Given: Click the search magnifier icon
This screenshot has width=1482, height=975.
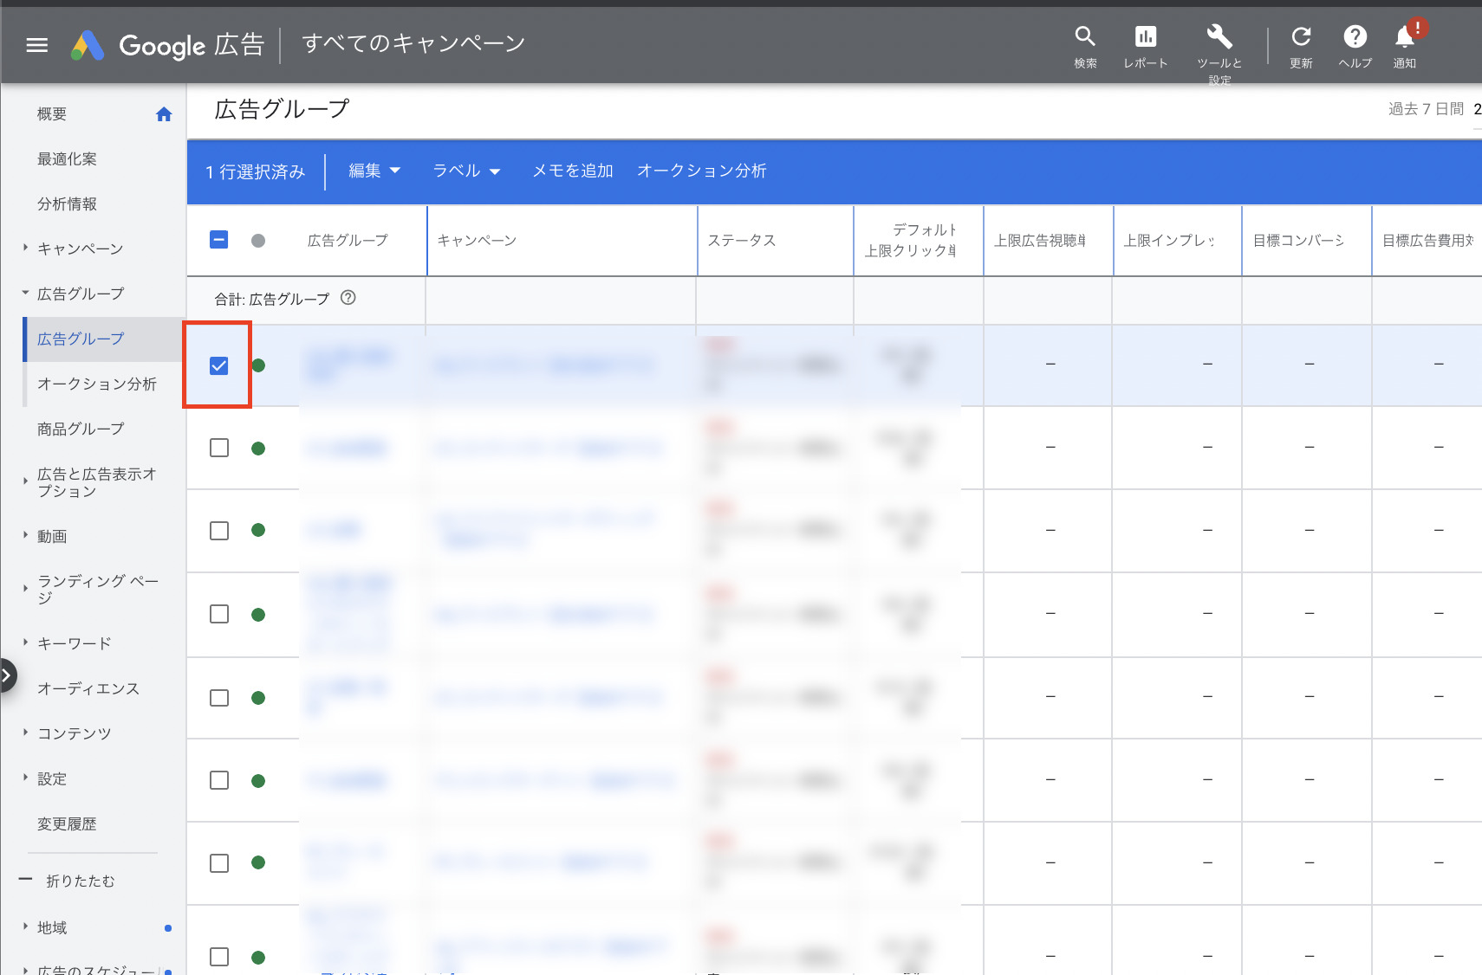Looking at the screenshot, I should point(1085,36).
